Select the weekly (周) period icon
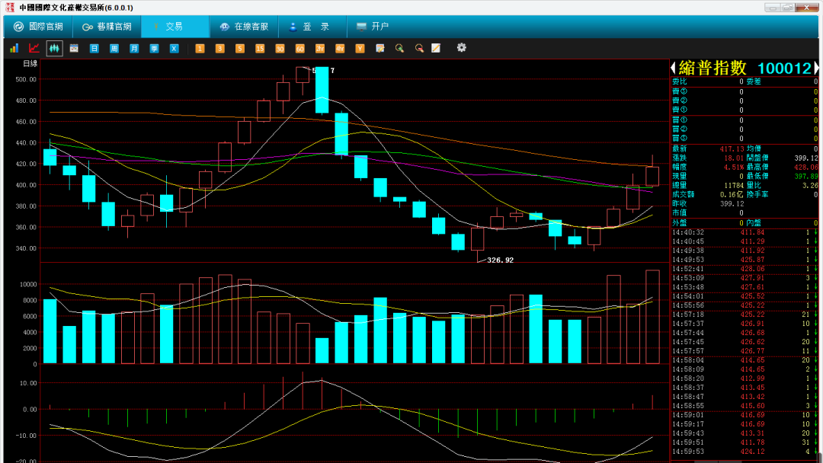Screen dimensions: 823x463 (x=114, y=48)
